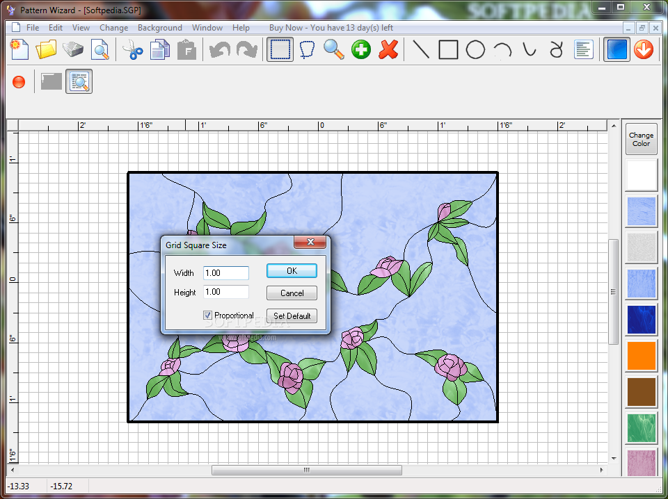Open the View menu
This screenshot has height=499, width=668.
pyautogui.click(x=81, y=28)
